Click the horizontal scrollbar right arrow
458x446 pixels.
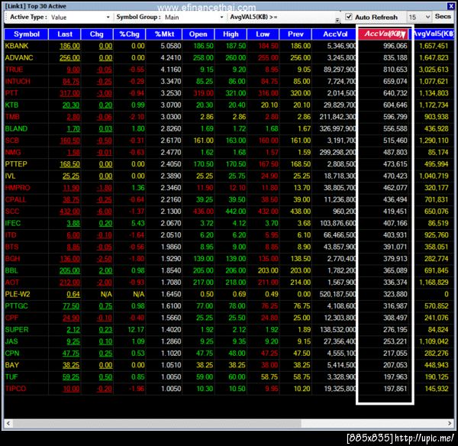[450, 423]
